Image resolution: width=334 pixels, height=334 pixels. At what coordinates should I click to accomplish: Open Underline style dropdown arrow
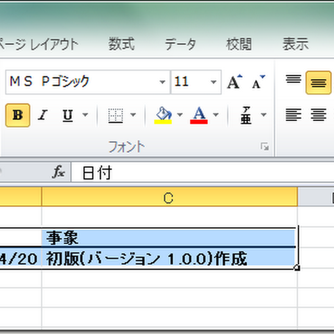[85, 115]
